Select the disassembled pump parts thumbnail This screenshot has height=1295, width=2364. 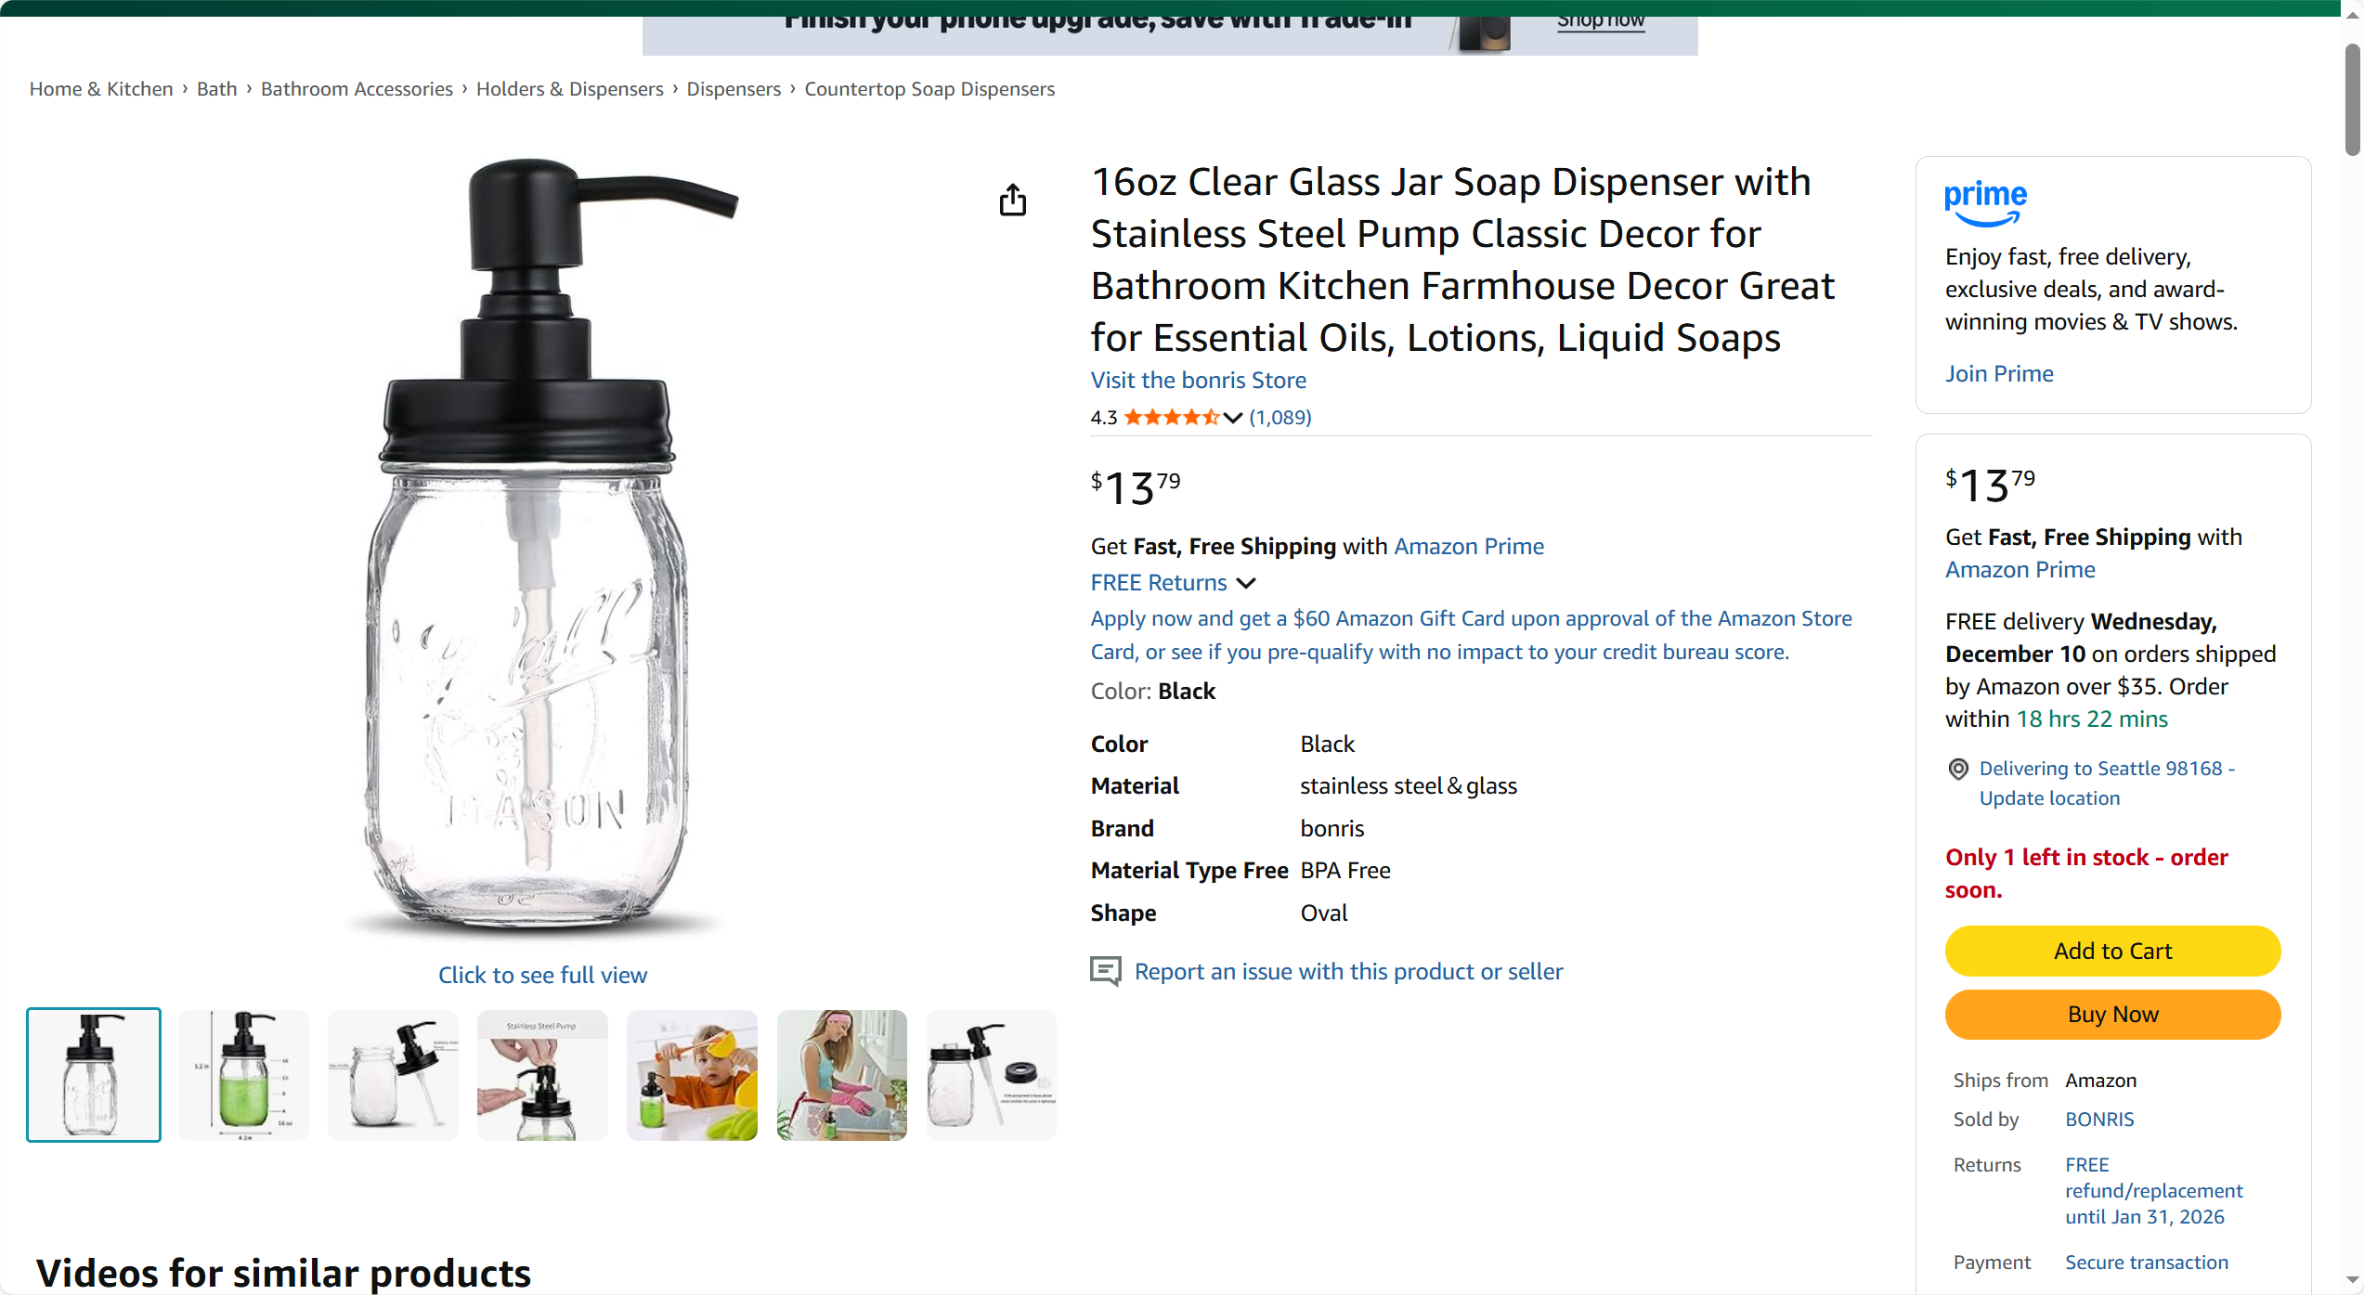(x=991, y=1075)
